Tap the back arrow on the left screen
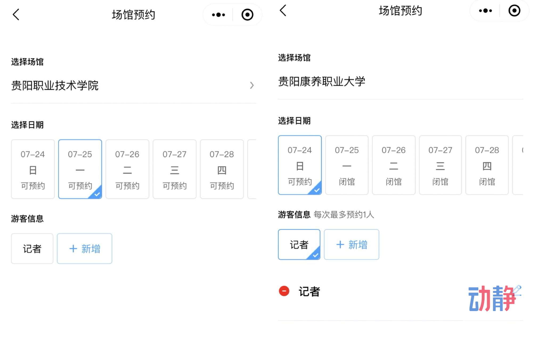This screenshot has height=341, width=534. click(16, 15)
